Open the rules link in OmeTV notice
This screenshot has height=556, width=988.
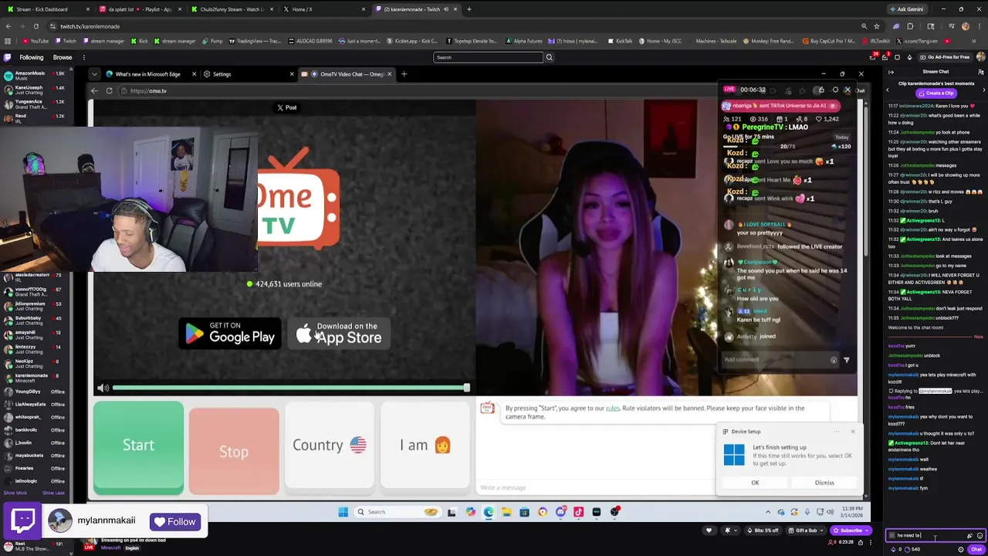pyautogui.click(x=612, y=408)
